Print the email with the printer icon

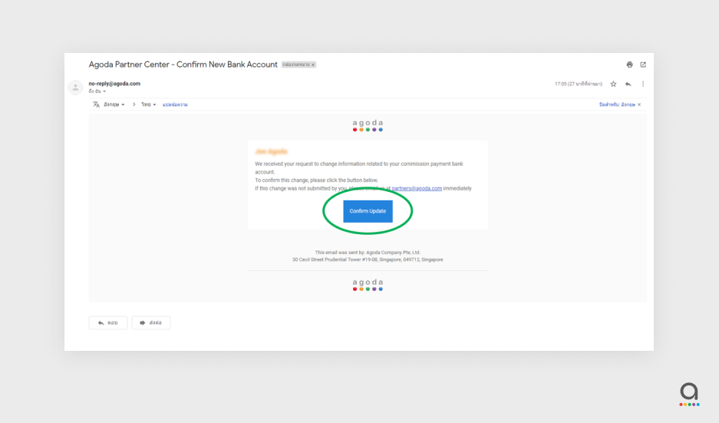[x=629, y=64]
